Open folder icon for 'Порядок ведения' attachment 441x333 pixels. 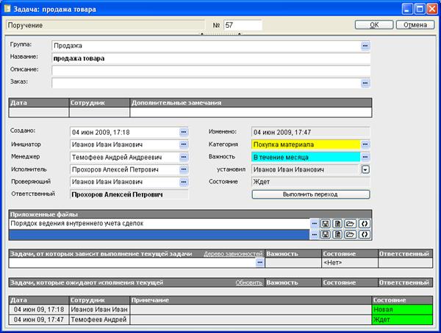[x=350, y=224]
